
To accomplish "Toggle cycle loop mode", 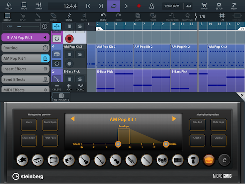I will tap(113, 6).
